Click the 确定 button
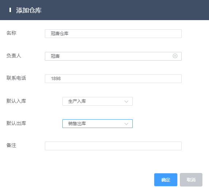 pyautogui.click(x=166, y=180)
